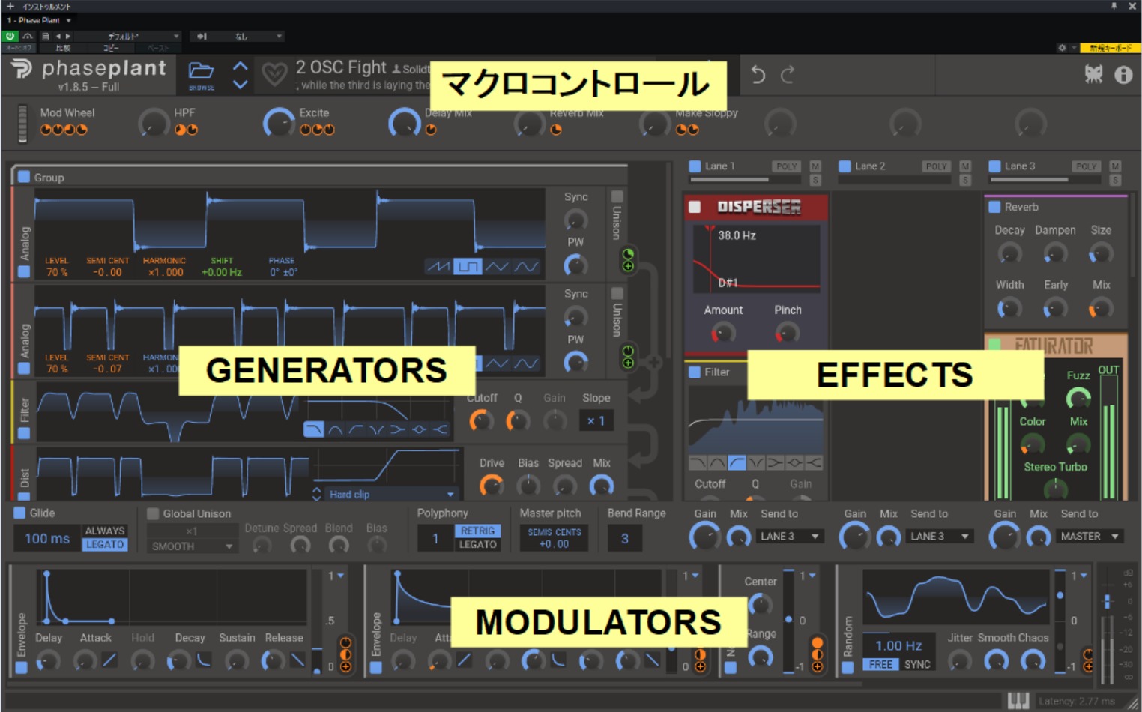Go to previous preset with up chevron

240,66
